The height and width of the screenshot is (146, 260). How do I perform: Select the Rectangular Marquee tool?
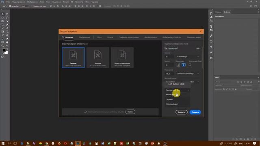pos(2,17)
